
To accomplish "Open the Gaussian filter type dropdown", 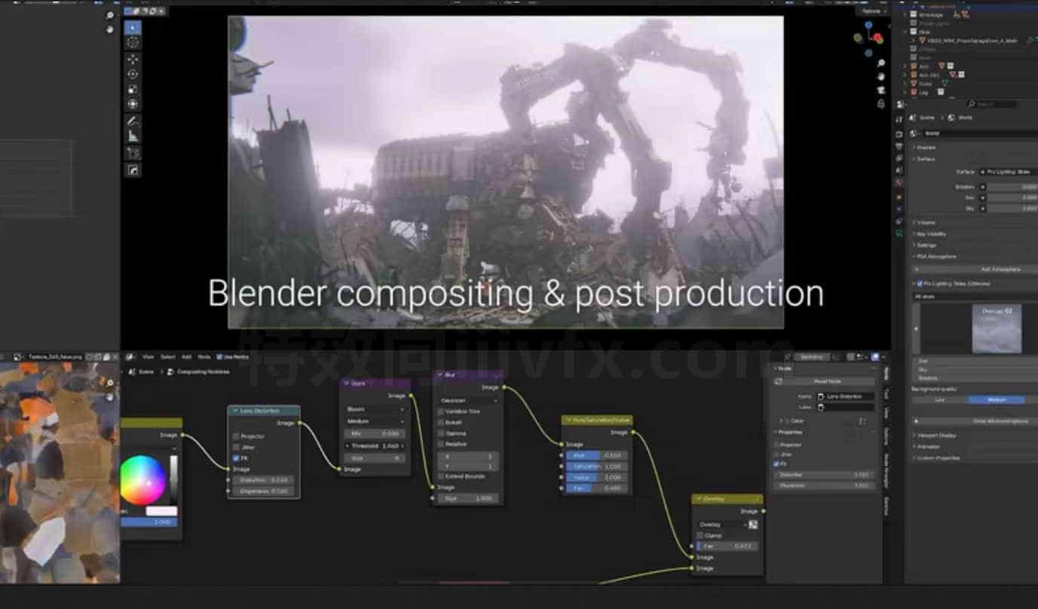I will pyautogui.click(x=467, y=400).
